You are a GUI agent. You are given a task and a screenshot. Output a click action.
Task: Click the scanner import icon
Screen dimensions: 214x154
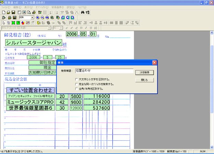point(4,17)
